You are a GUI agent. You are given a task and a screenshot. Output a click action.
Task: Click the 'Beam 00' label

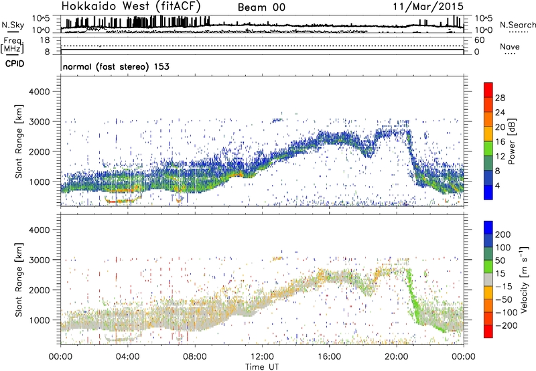point(261,7)
